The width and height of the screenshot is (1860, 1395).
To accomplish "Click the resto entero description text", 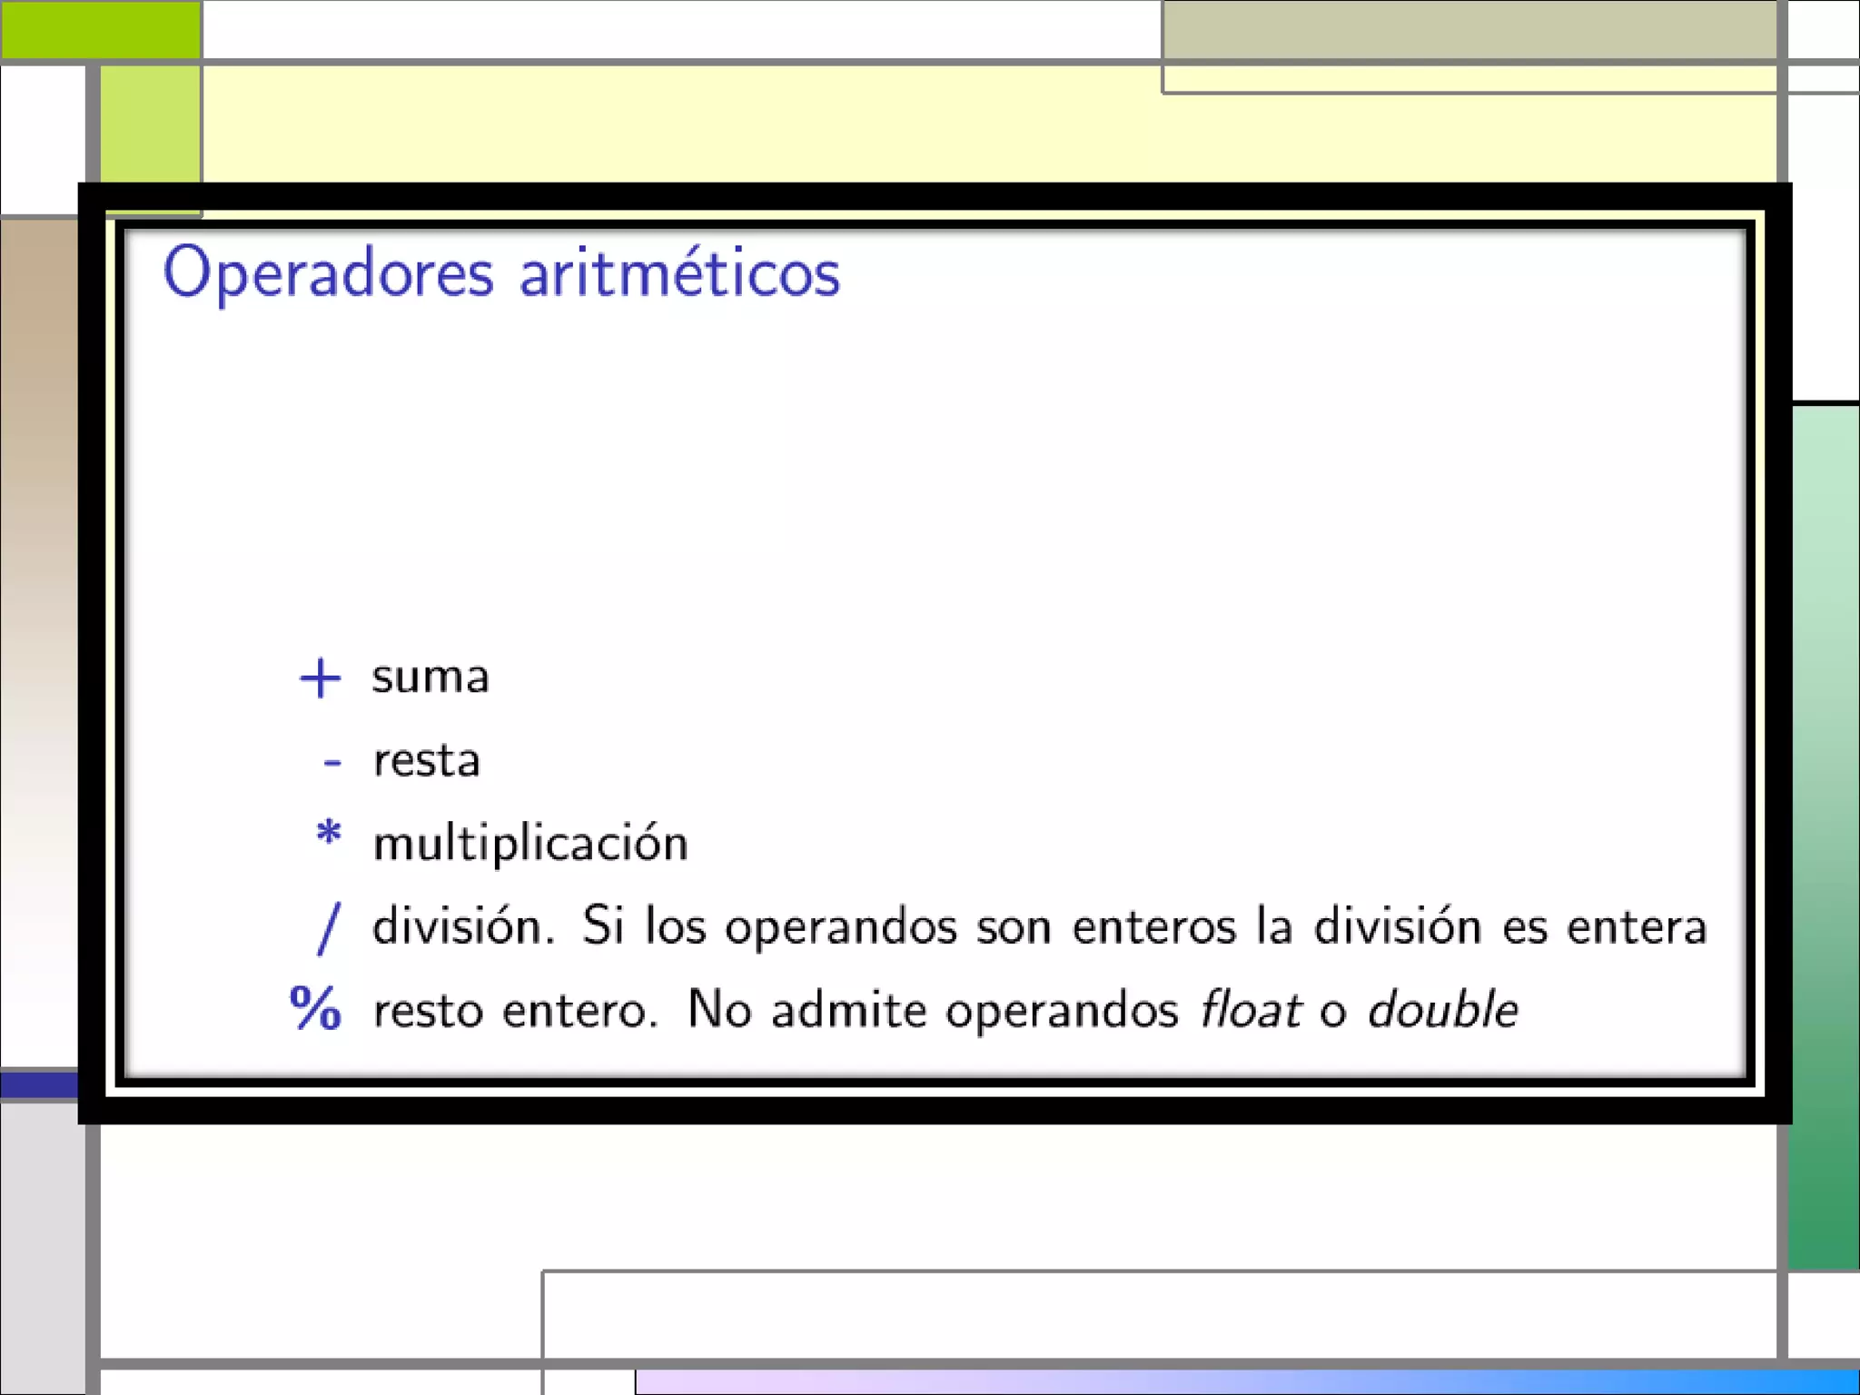I will 514,1010.
